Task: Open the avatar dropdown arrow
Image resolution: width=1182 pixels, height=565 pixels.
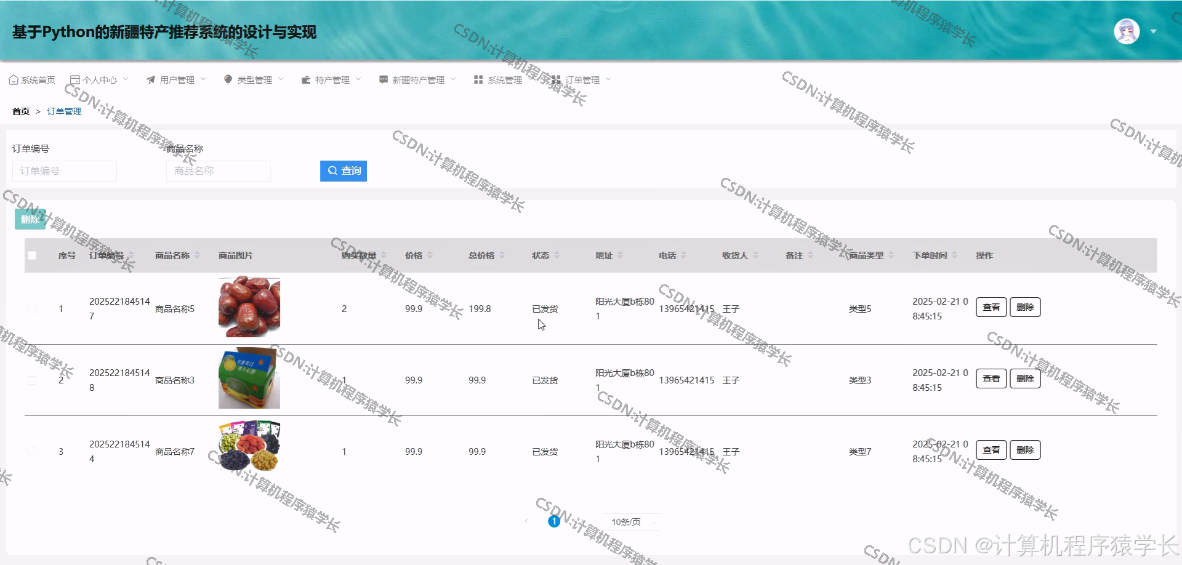Action: 1153,31
